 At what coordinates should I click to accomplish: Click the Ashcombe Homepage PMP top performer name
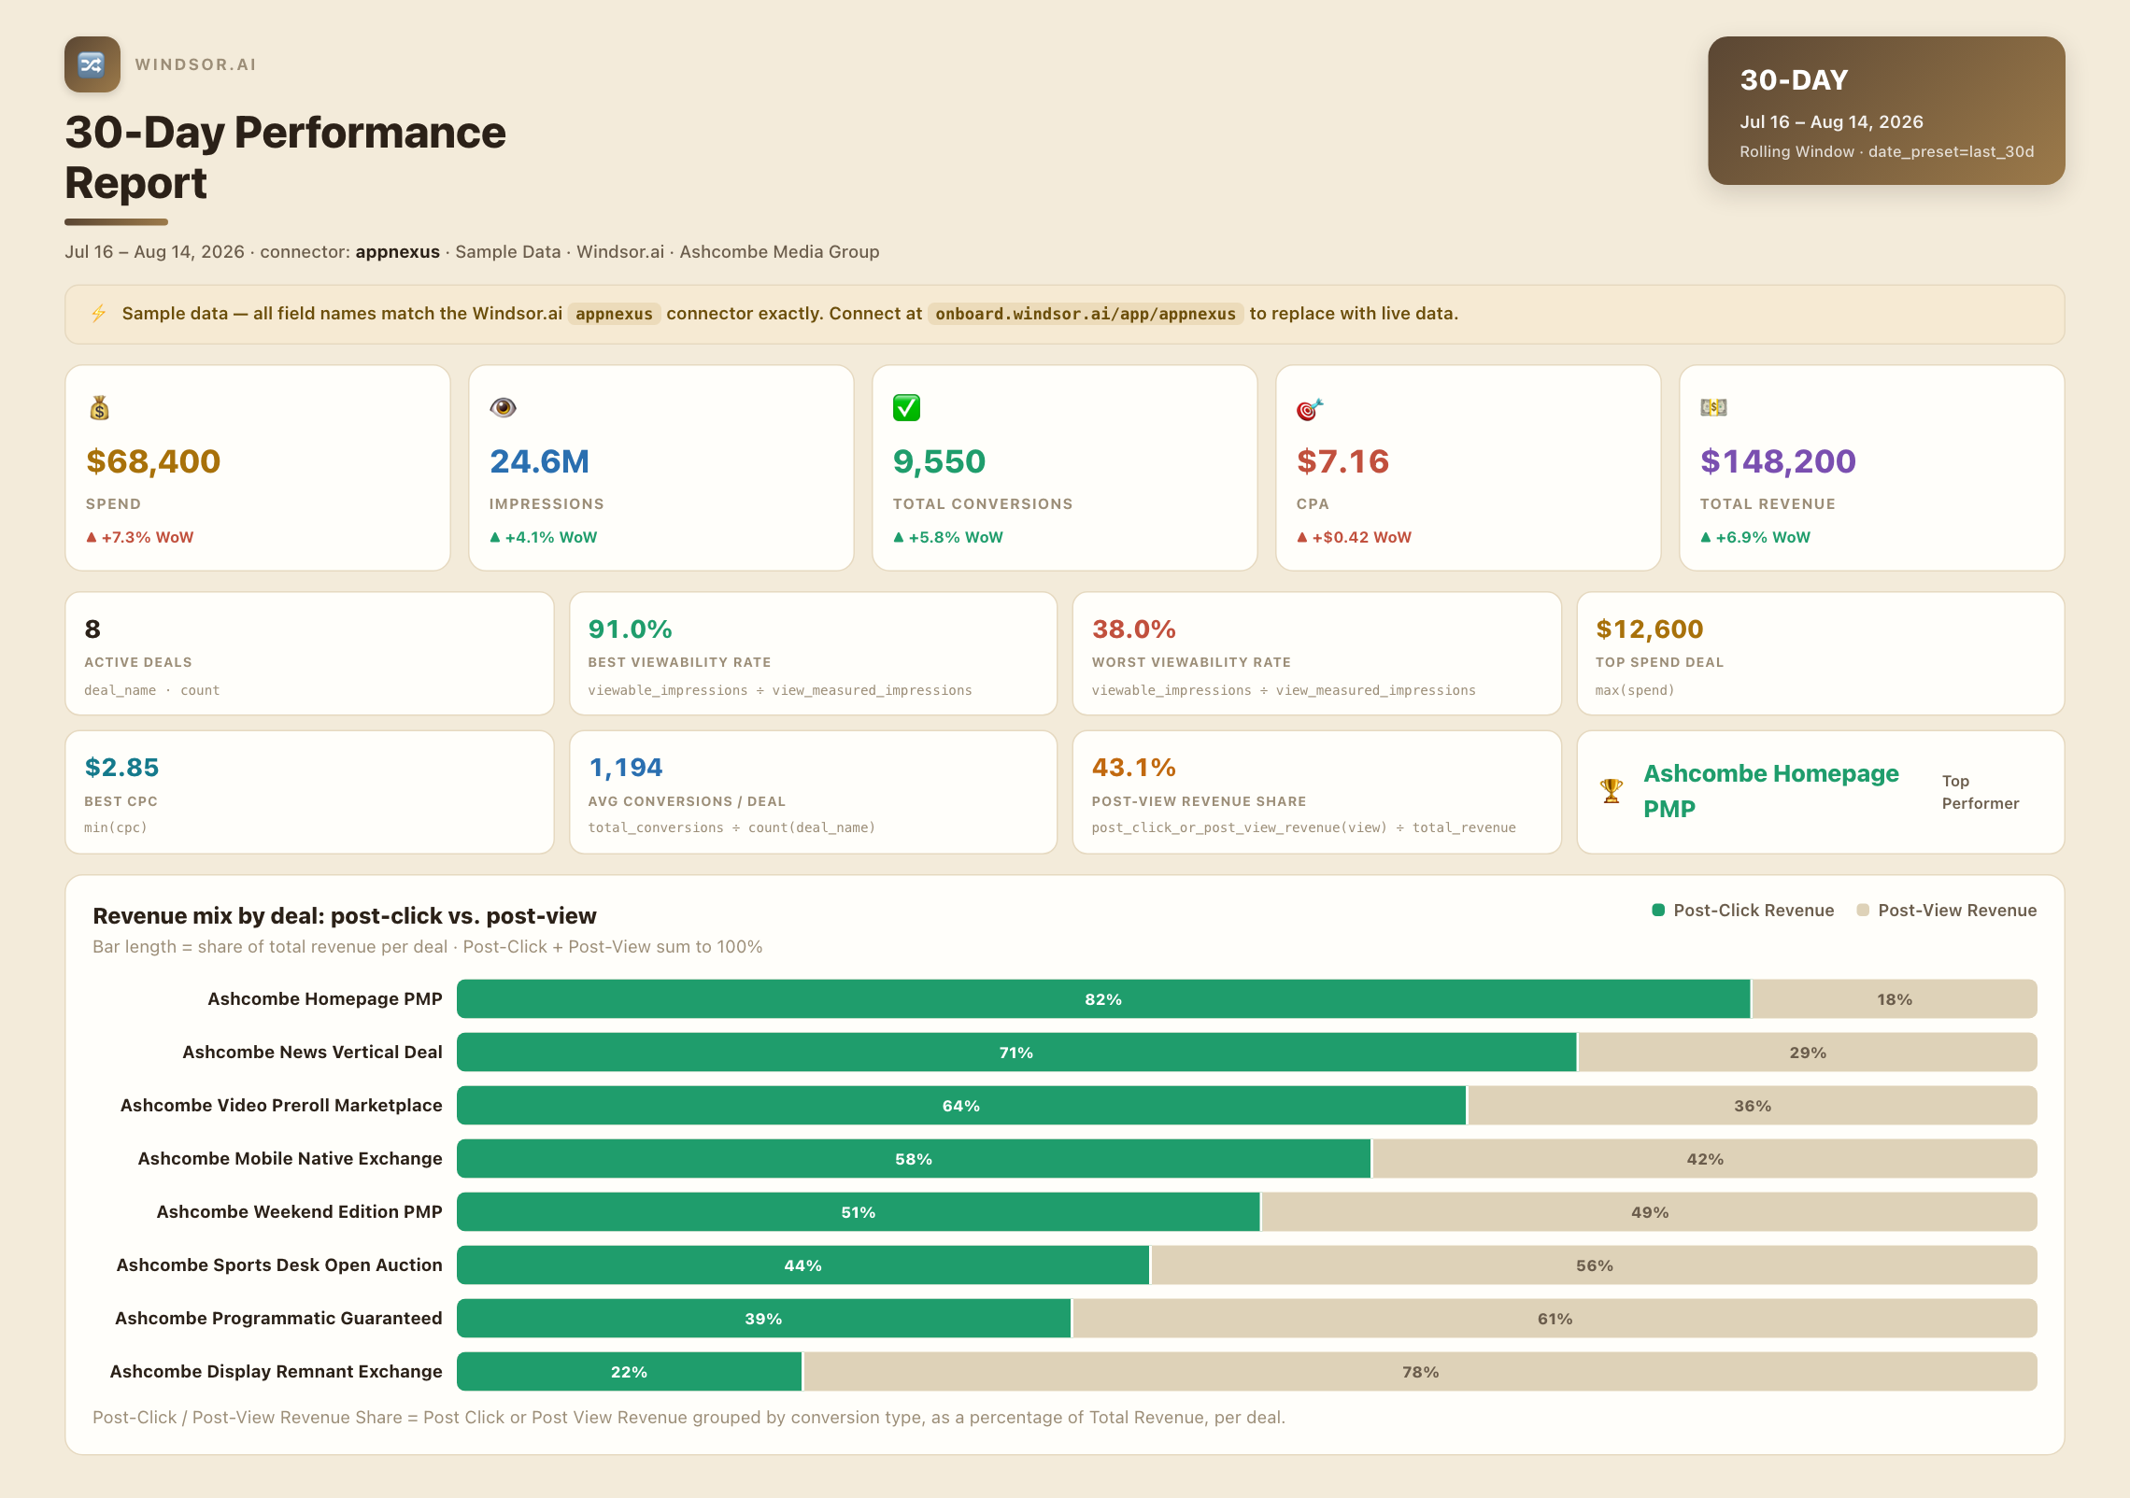1770,791
